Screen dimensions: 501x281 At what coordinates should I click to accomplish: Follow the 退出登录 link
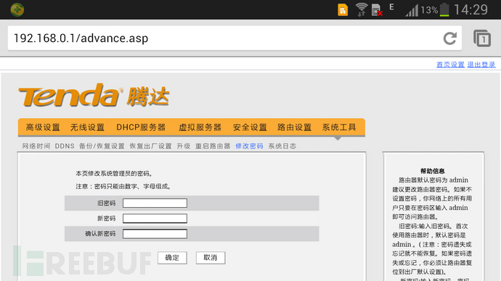pos(481,64)
